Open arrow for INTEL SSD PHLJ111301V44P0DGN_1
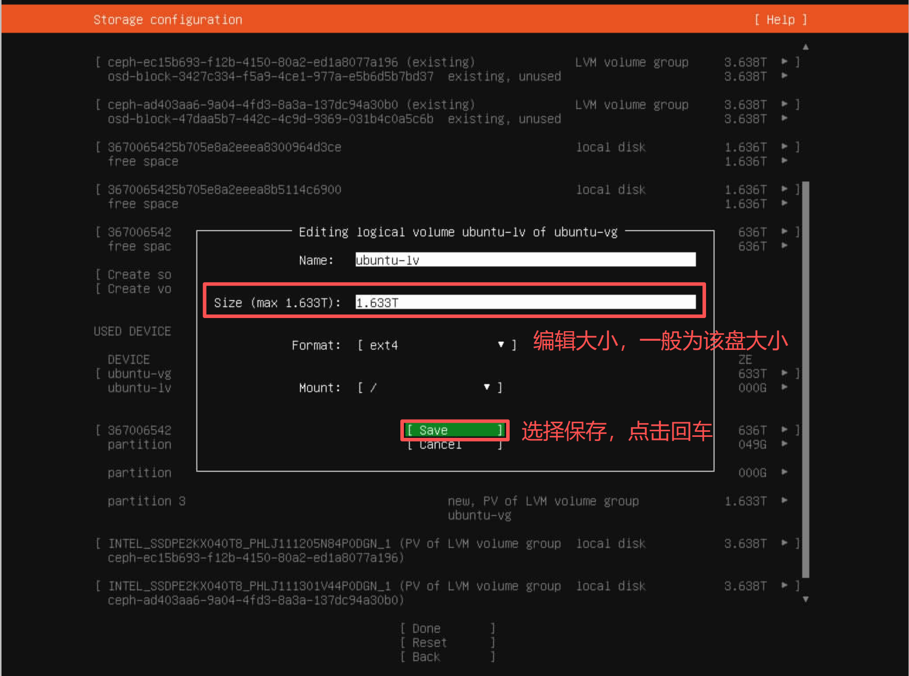The width and height of the screenshot is (909, 676). tap(784, 585)
